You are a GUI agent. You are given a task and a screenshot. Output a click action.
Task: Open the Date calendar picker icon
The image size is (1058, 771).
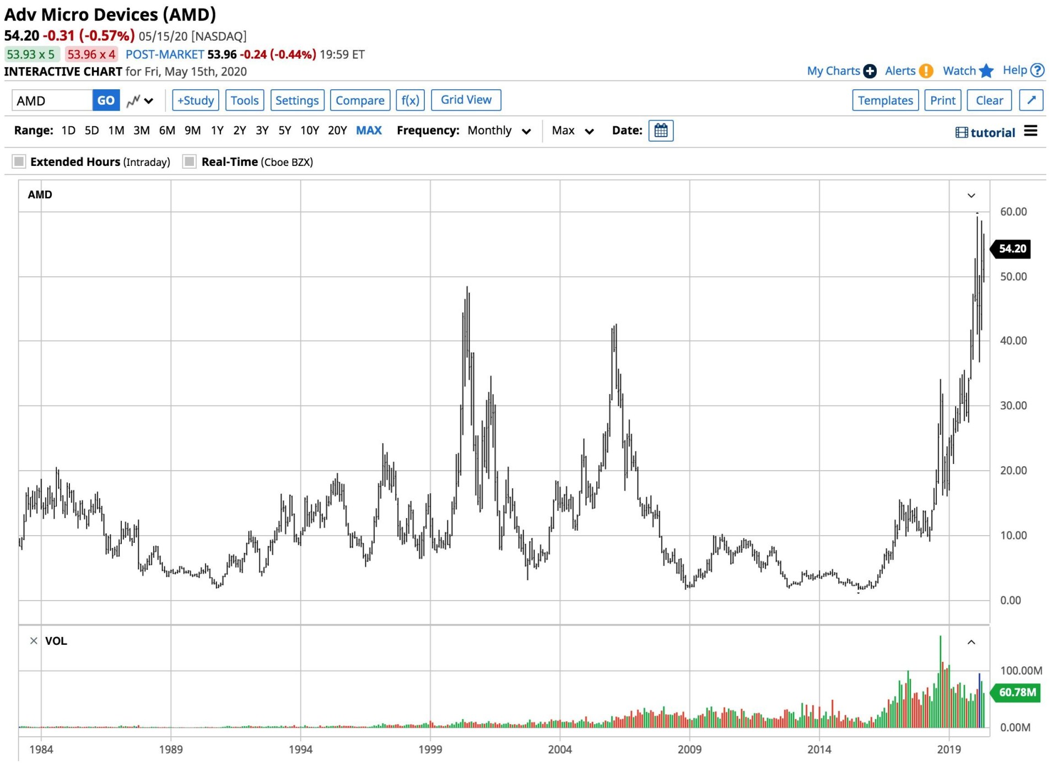coord(661,131)
